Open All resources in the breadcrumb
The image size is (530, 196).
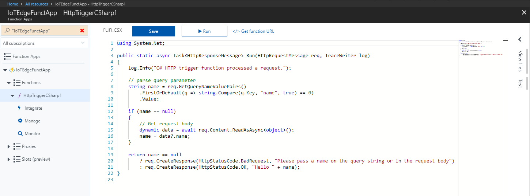click(x=37, y=4)
